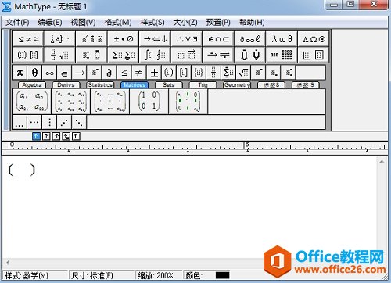This screenshot has width=391, height=283.
Task: Switch to the Matrices tab
Action: [135, 85]
